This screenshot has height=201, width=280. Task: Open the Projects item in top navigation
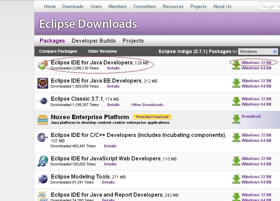[x=198, y=7]
